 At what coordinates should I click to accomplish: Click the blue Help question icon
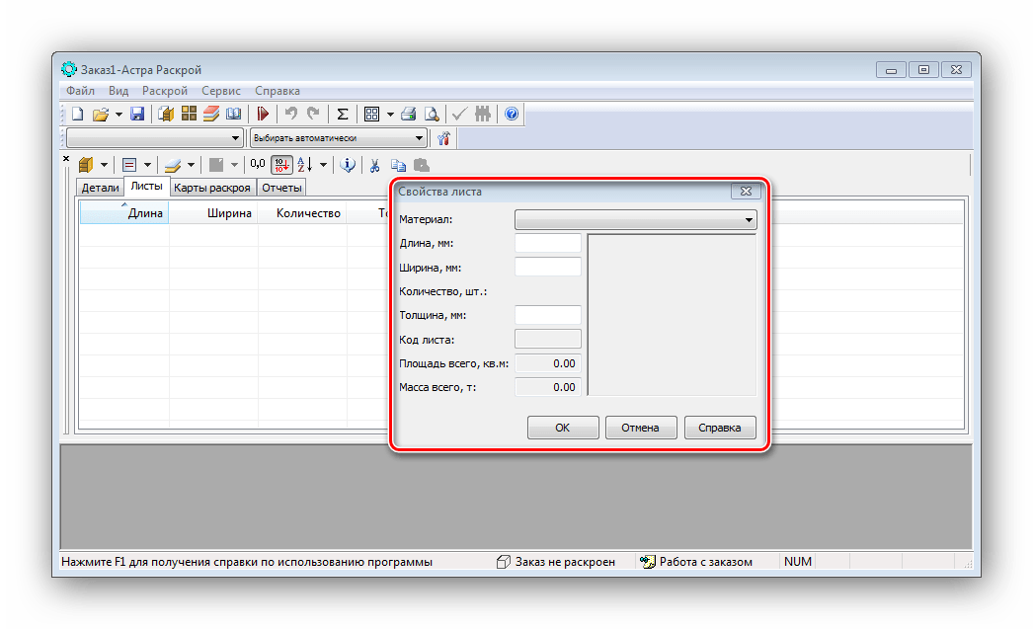(x=512, y=114)
